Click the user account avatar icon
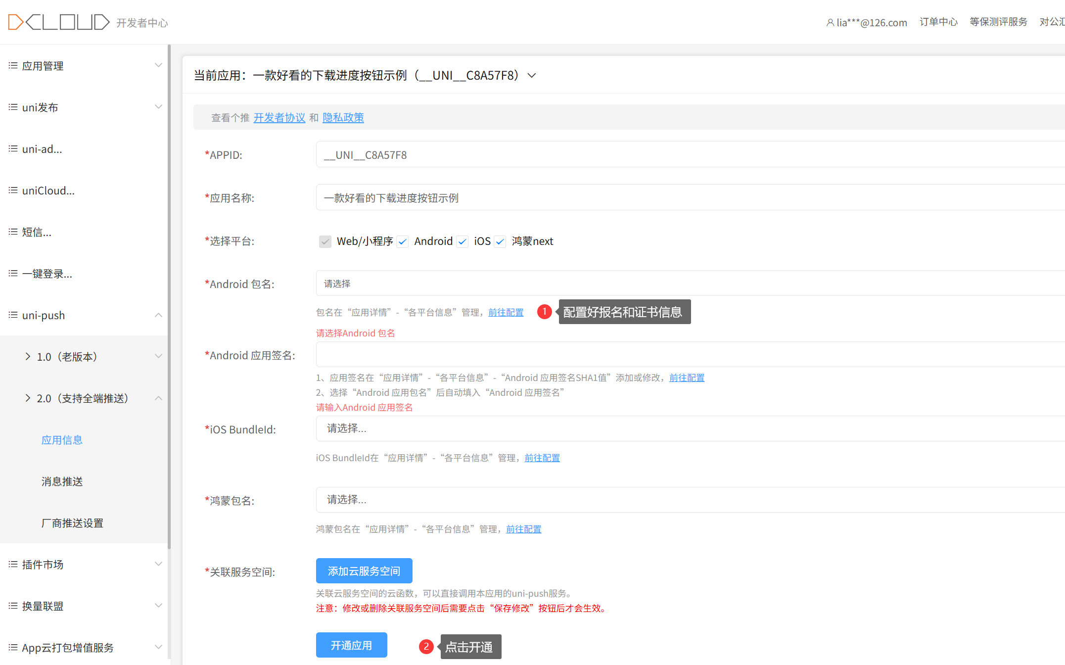Viewport: 1065px width, 665px height. [x=830, y=23]
